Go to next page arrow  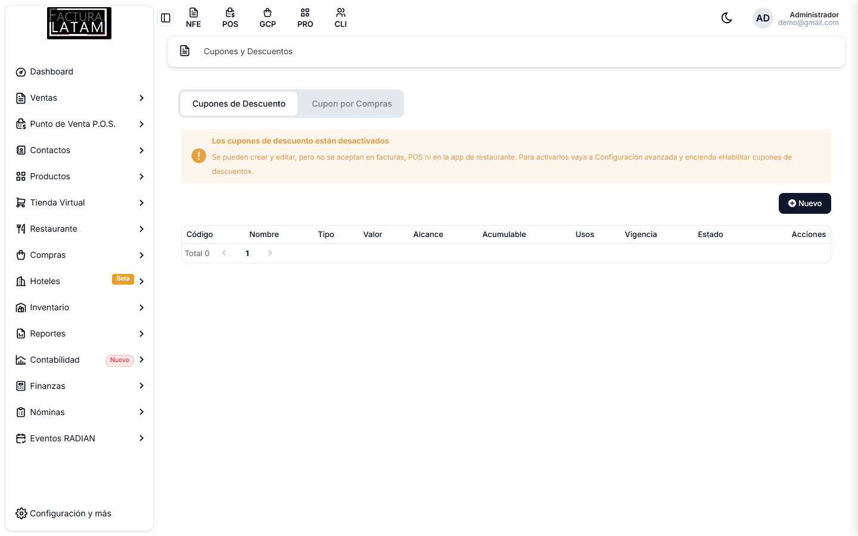tap(270, 253)
